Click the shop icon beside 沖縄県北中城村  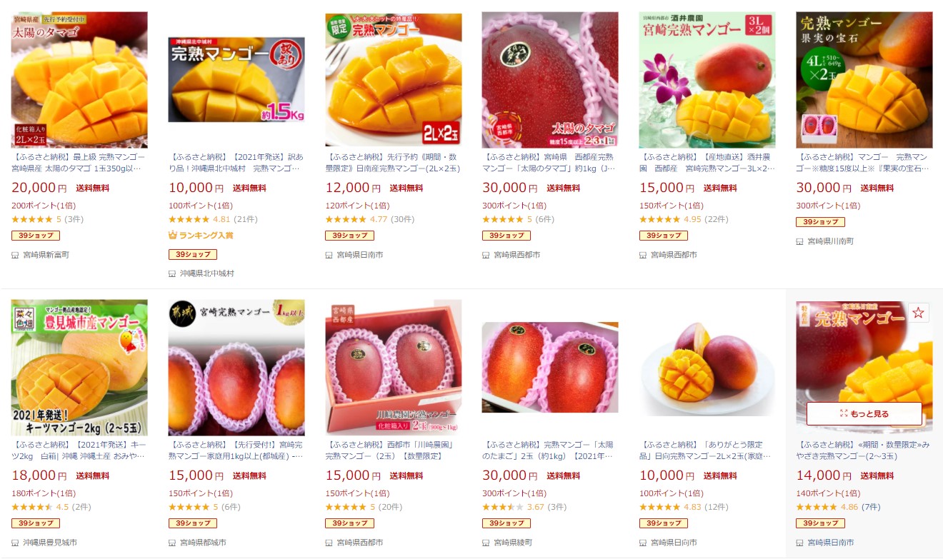click(x=172, y=273)
